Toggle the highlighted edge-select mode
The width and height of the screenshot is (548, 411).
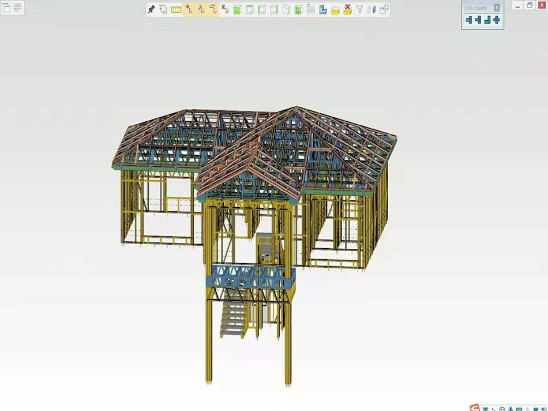click(201, 9)
